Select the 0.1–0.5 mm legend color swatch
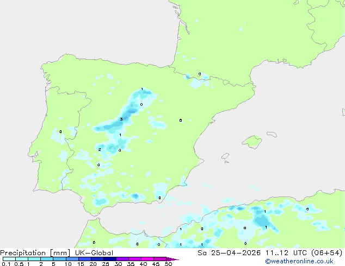The image size is (345, 266). coord(9,259)
